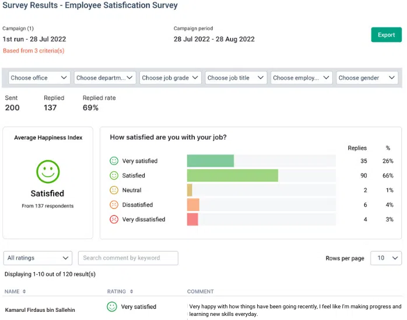Screen dimensions: 407x320
Task: Click the Sent value 200
Action: (12, 108)
